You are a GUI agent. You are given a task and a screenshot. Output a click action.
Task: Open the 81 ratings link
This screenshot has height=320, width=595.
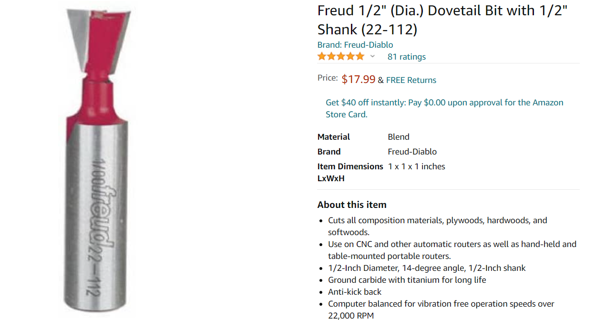407,57
